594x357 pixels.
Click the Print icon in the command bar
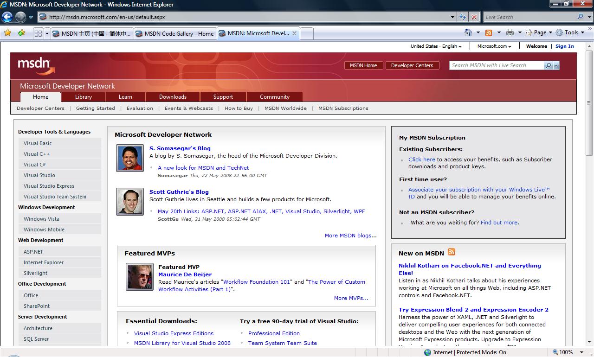click(510, 32)
